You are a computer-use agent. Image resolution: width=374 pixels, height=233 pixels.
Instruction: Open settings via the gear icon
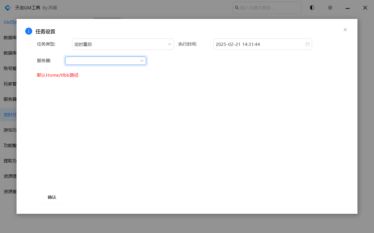coord(330,8)
